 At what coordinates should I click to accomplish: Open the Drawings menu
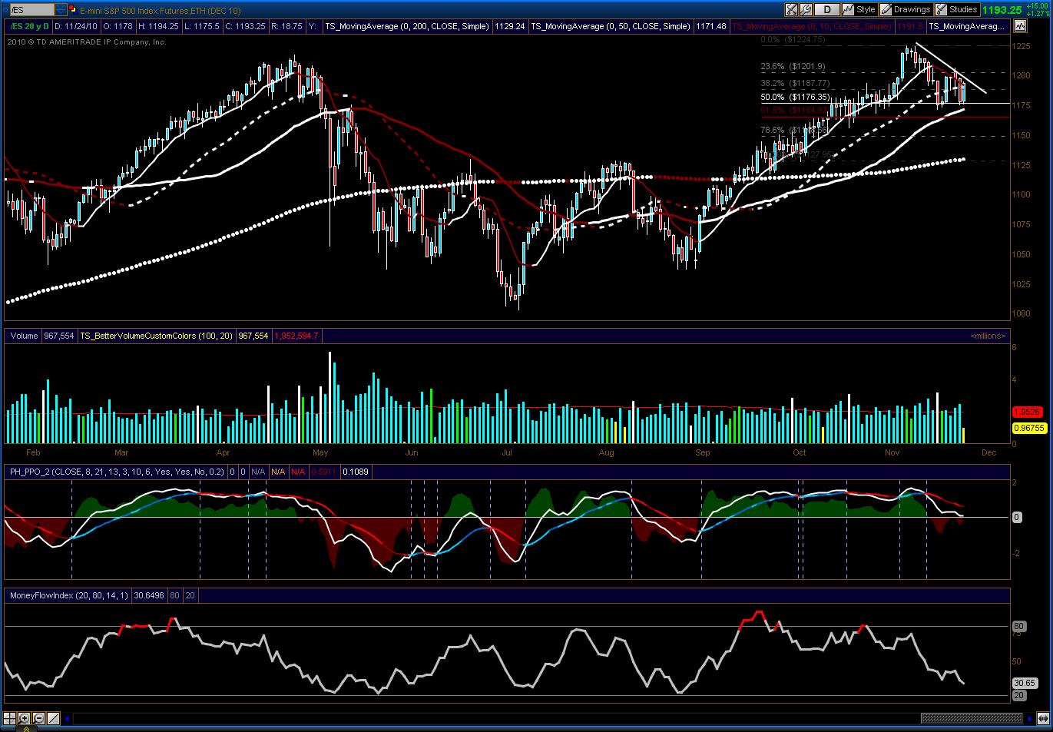pyautogui.click(x=906, y=10)
